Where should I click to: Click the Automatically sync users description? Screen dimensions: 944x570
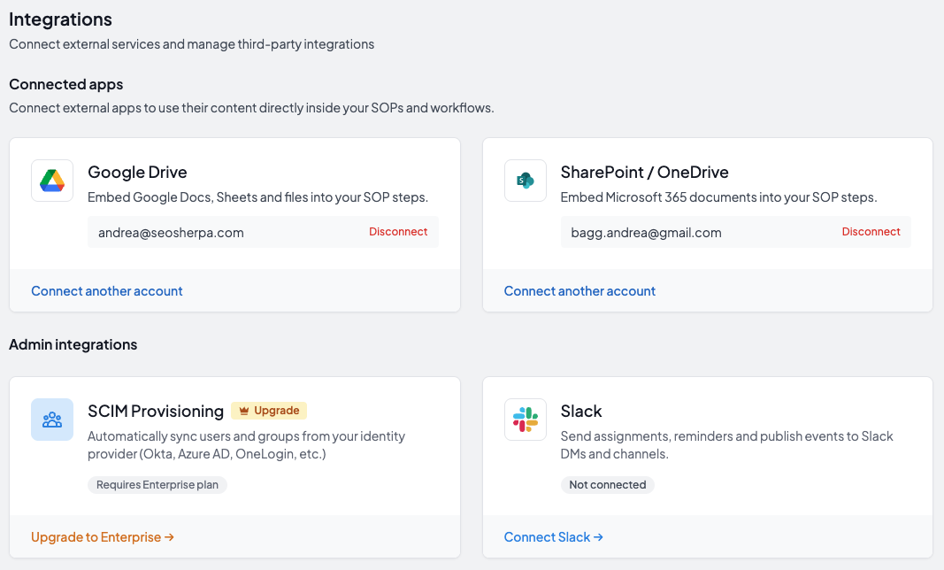(246, 444)
